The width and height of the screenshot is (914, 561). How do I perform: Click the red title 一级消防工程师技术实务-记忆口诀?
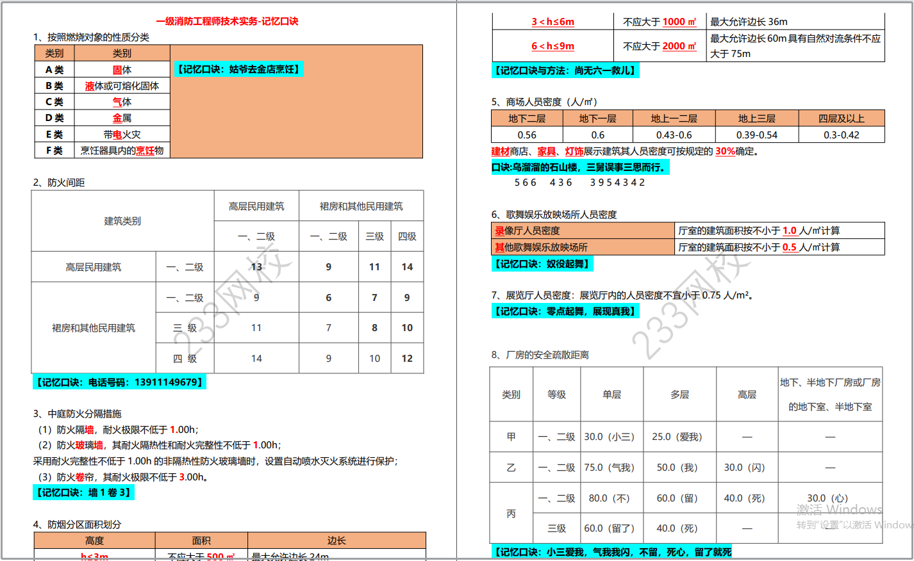[x=227, y=21]
